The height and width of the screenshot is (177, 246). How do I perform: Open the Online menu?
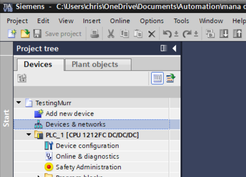(x=120, y=21)
